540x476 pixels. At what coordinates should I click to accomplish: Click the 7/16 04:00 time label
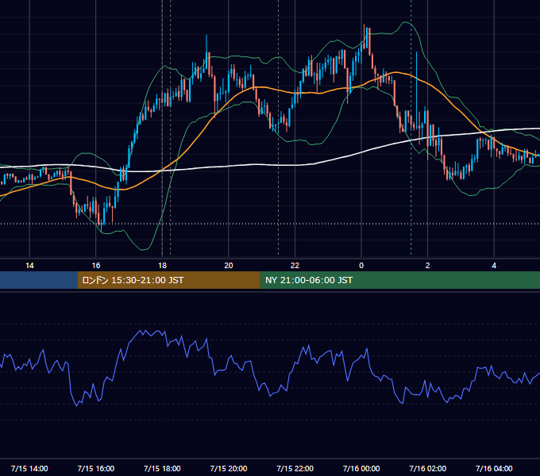pos(494,468)
